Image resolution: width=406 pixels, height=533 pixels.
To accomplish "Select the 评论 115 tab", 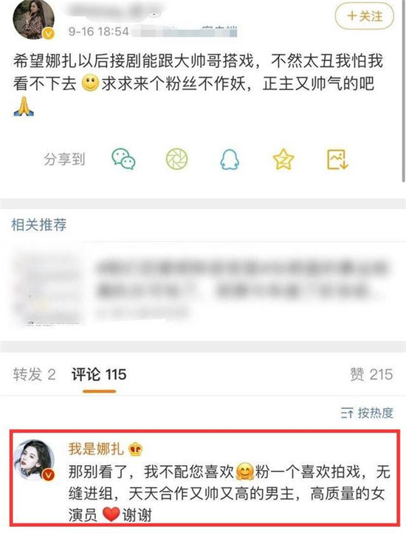I will [x=99, y=374].
